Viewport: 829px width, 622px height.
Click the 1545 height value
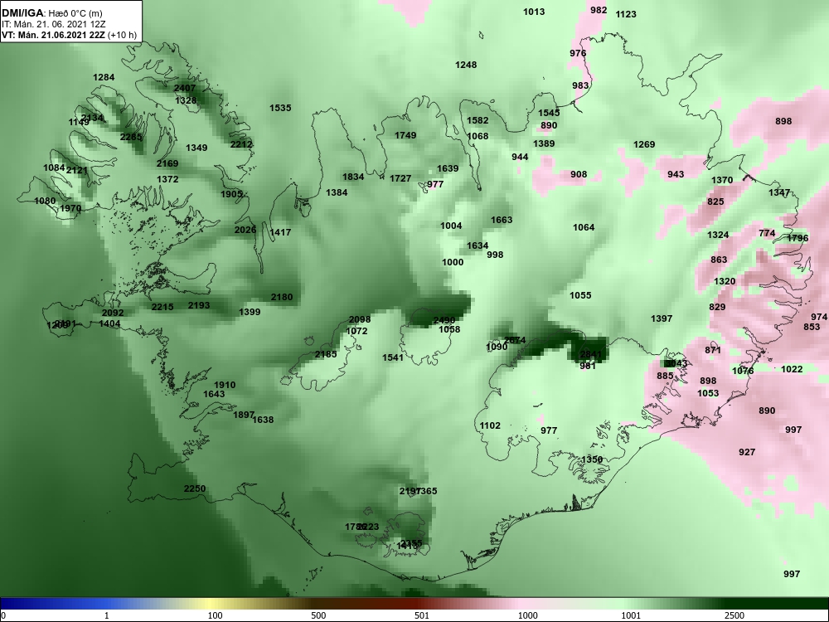pyautogui.click(x=549, y=113)
